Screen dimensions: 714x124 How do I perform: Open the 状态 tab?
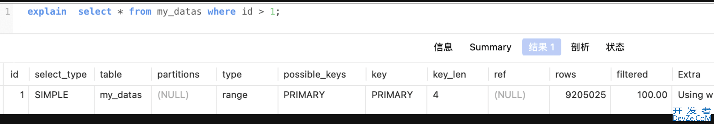pyautogui.click(x=615, y=47)
